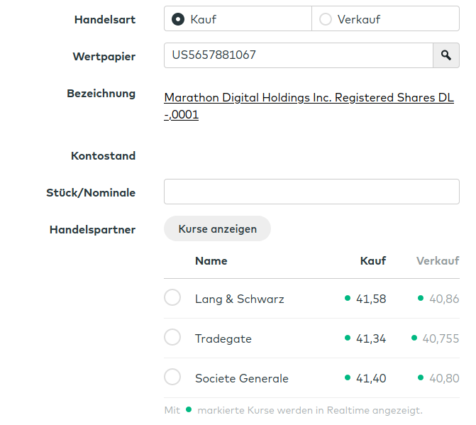Click the magnifier search icon beside Wertpapier

coord(445,55)
